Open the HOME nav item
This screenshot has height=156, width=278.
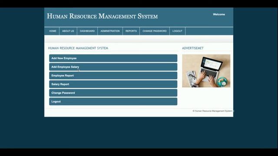[x=53, y=31]
